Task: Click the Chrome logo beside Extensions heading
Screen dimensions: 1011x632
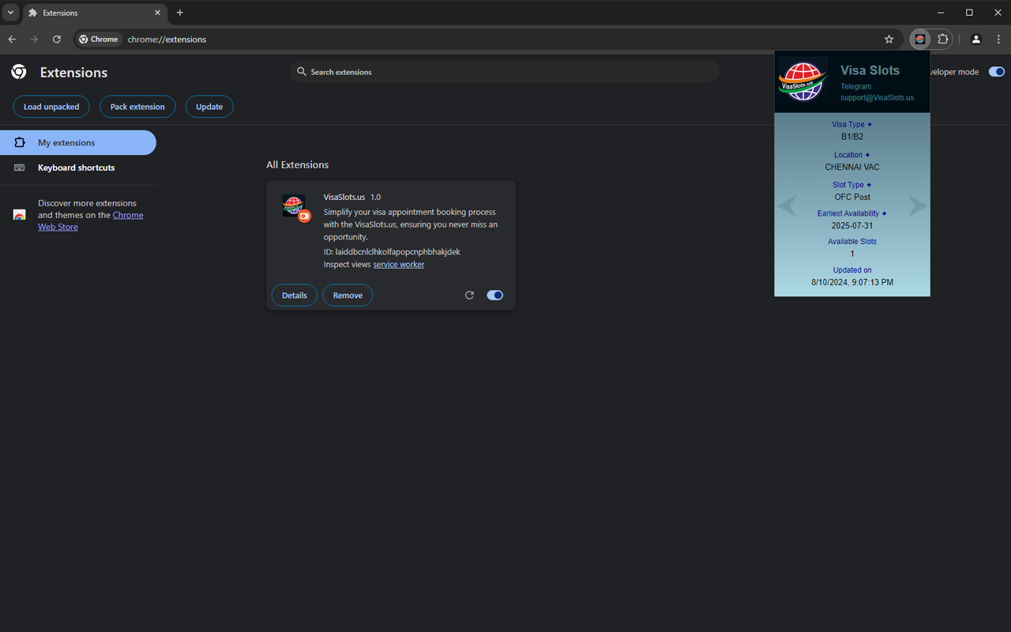Action: point(19,72)
